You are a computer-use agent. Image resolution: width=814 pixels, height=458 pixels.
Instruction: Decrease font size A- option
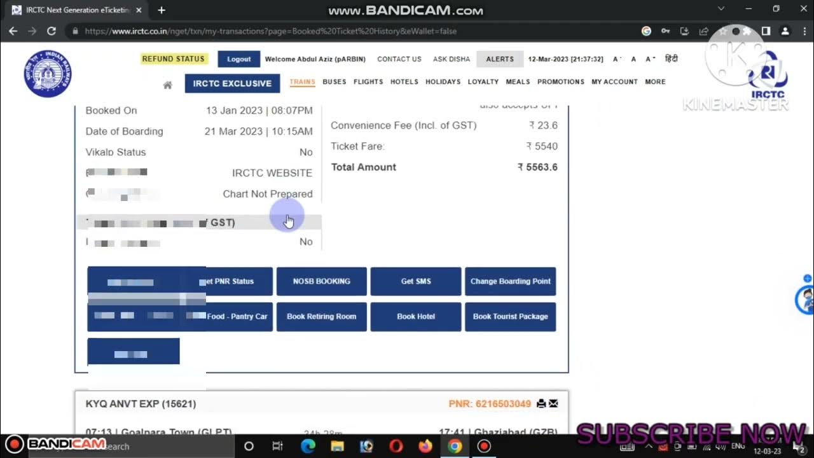[x=616, y=59]
